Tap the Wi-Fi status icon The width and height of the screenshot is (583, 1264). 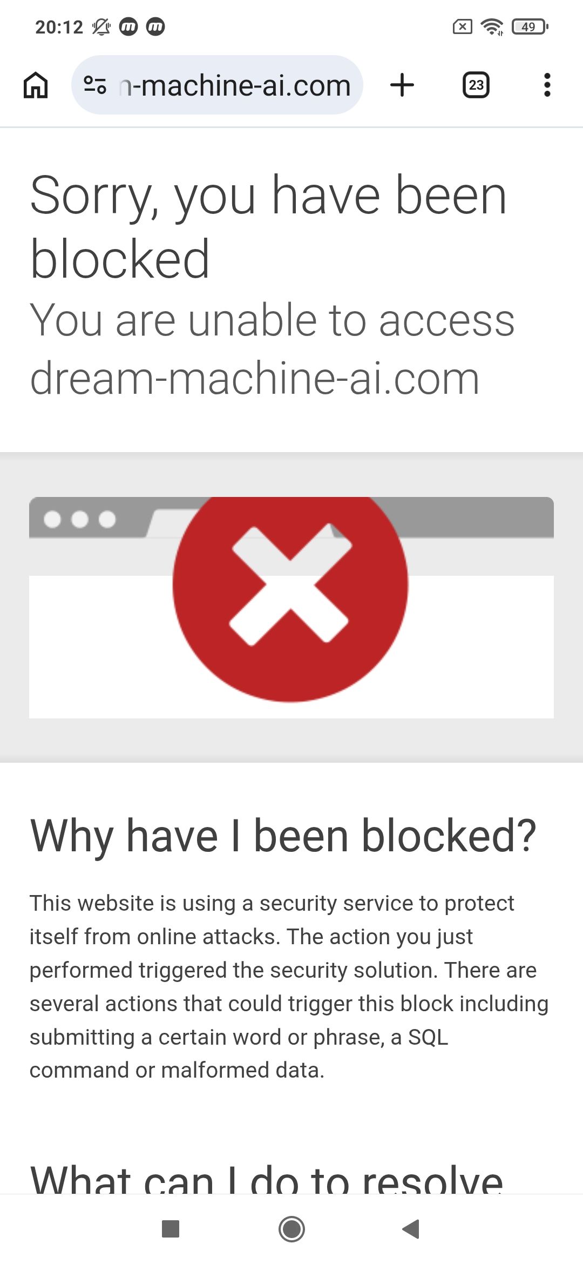pos(492,26)
